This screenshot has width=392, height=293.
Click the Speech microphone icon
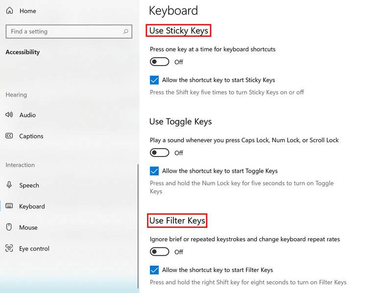[x=8, y=185]
